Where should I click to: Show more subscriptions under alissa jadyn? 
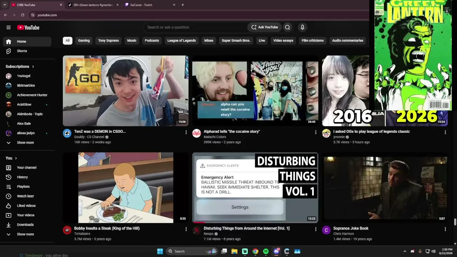tap(27, 143)
